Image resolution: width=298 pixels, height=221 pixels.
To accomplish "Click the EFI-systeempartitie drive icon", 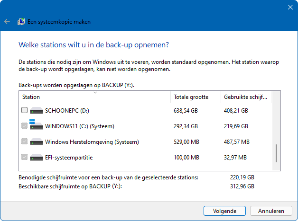I will (37, 157).
